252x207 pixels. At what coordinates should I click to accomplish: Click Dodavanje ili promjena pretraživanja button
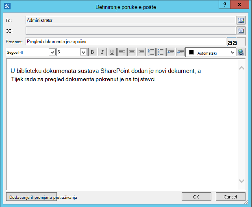(32, 197)
